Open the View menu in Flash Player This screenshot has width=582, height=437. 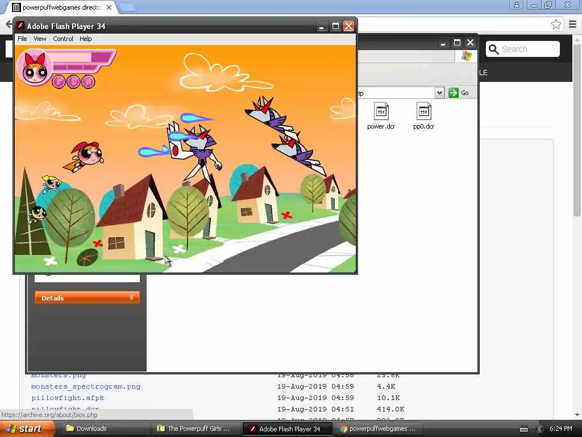coord(40,39)
